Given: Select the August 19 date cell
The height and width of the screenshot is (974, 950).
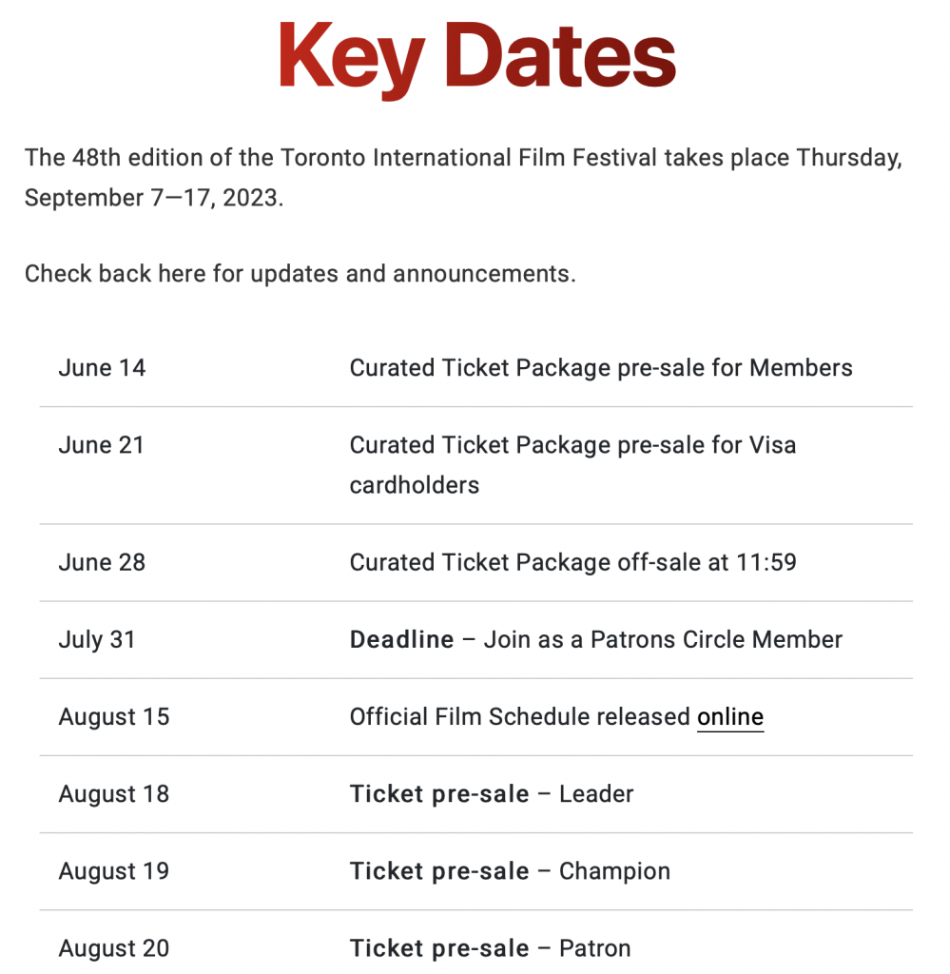Looking at the screenshot, I should pos(113,871).
